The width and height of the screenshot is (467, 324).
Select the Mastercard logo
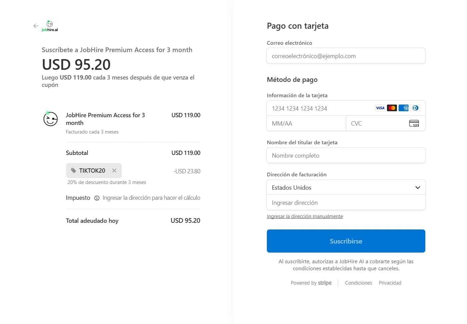392,108
